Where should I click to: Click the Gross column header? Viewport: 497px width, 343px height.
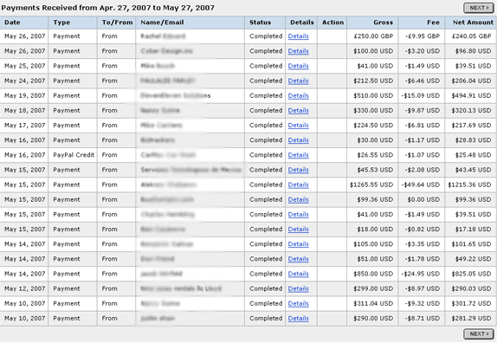click(x=372, y=23)
